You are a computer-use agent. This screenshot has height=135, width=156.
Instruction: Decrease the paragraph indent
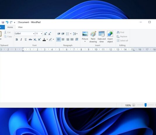[x=59, y=34]
